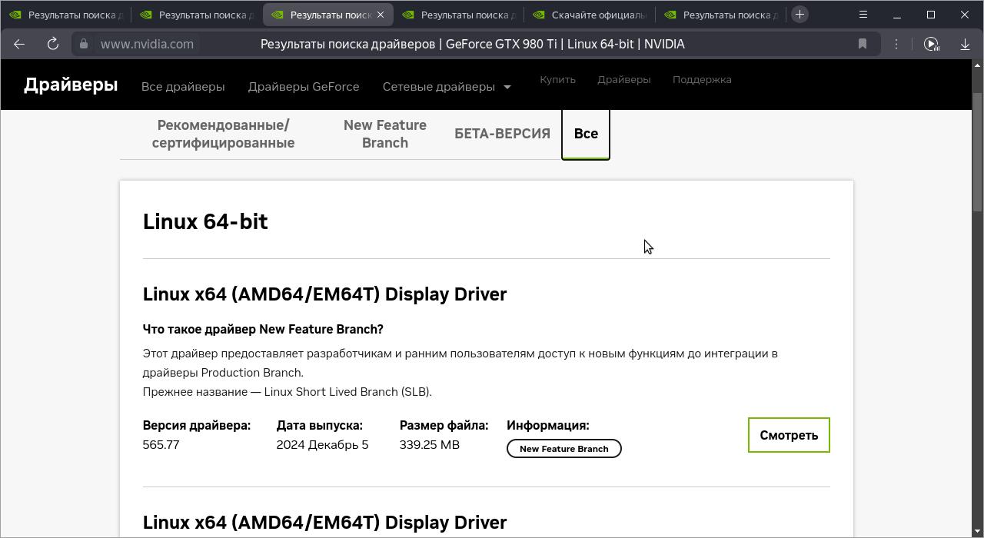Click 'Прежнее название — Linux Short Lived Branch' line
Image resolution: width=984 pixels, height=538 pixels.
(287, 392)
